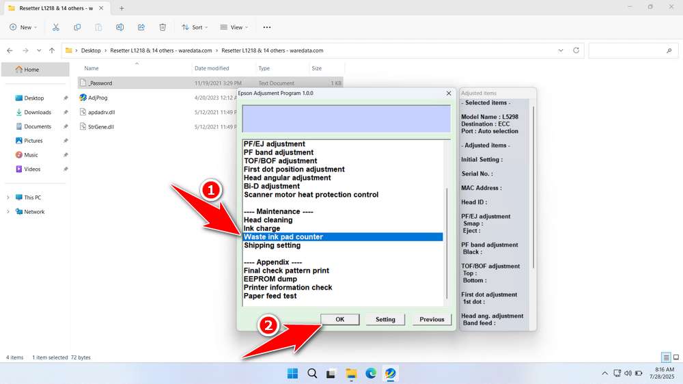The image size is (683, 384).
Task: Go forward with the Forward arrow
Action: [x=25, y=51]
